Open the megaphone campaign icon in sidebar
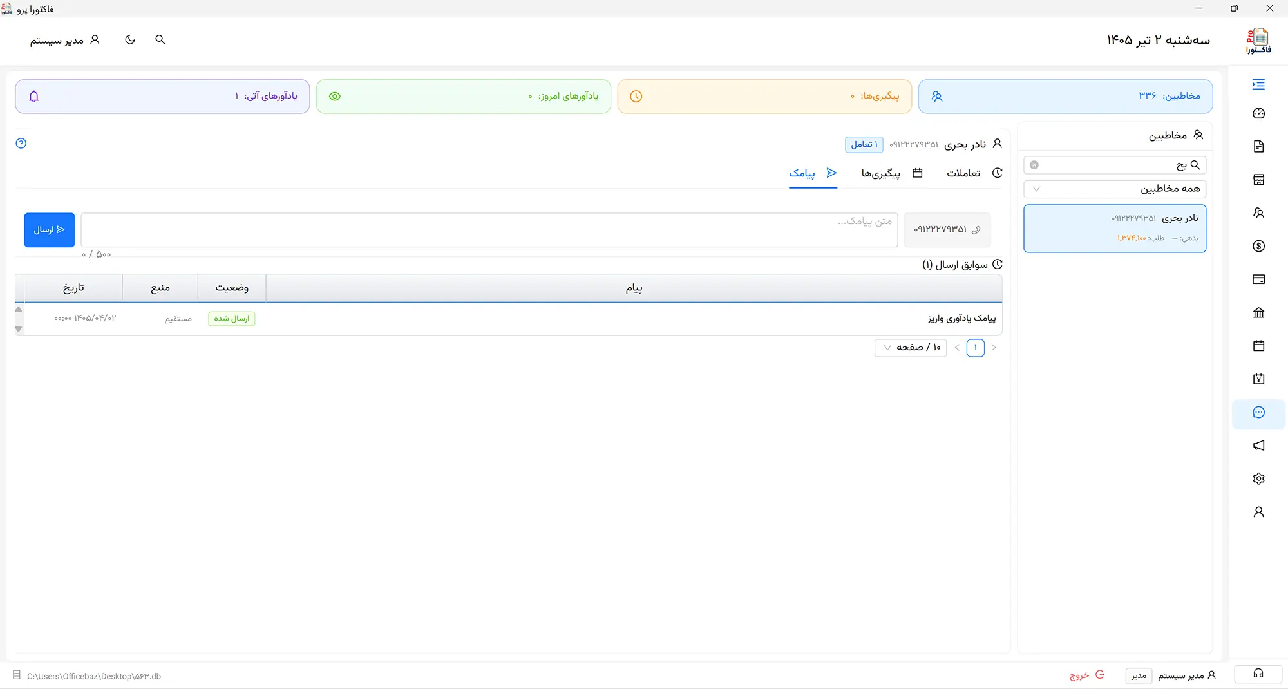Image resolution: width=1288 pixels, height=689 pixels. 1258,446
